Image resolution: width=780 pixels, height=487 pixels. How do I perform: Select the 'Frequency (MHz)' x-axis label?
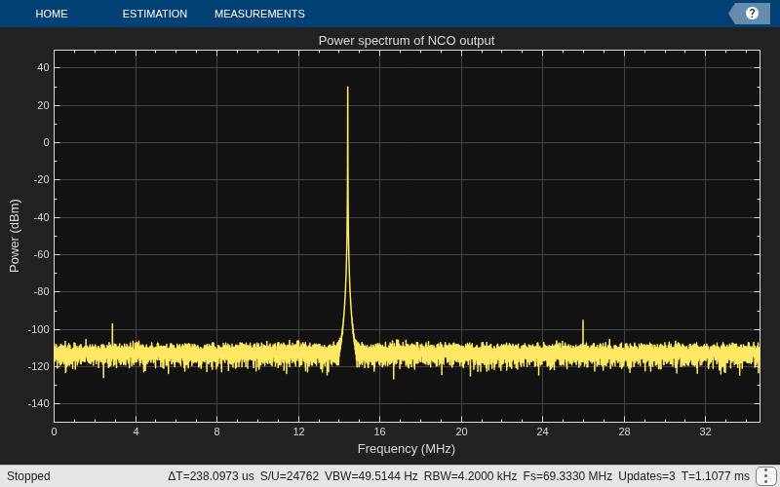[x=407, y=449]
